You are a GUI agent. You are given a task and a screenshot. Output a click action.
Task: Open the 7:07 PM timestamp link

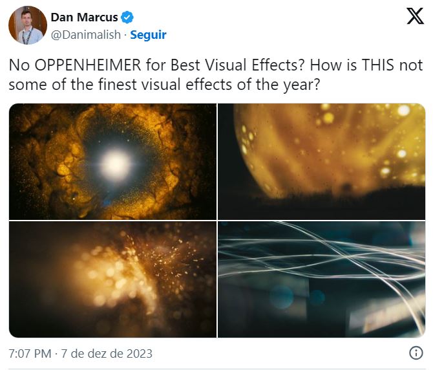[30, 353]
